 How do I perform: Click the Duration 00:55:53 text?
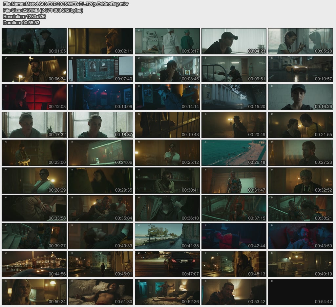click(21, 23)
